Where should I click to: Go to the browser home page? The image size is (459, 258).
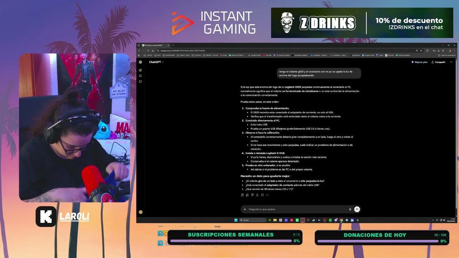[x=152, y=51]
